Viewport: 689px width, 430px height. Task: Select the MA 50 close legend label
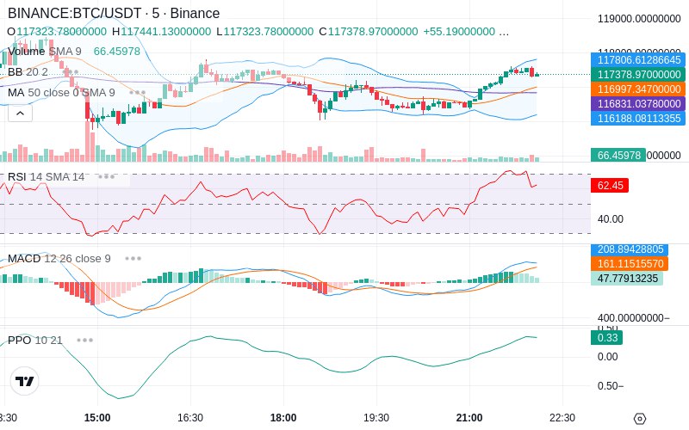tap(61, 93)
